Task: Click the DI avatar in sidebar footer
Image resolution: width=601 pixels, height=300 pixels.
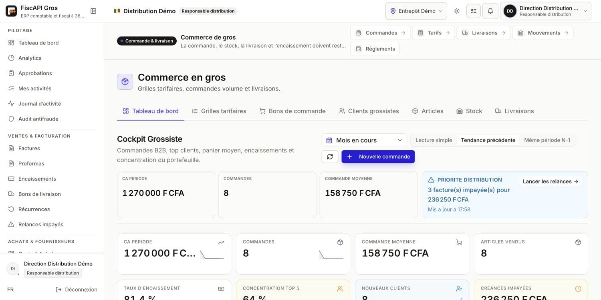Action: [13, 269]
